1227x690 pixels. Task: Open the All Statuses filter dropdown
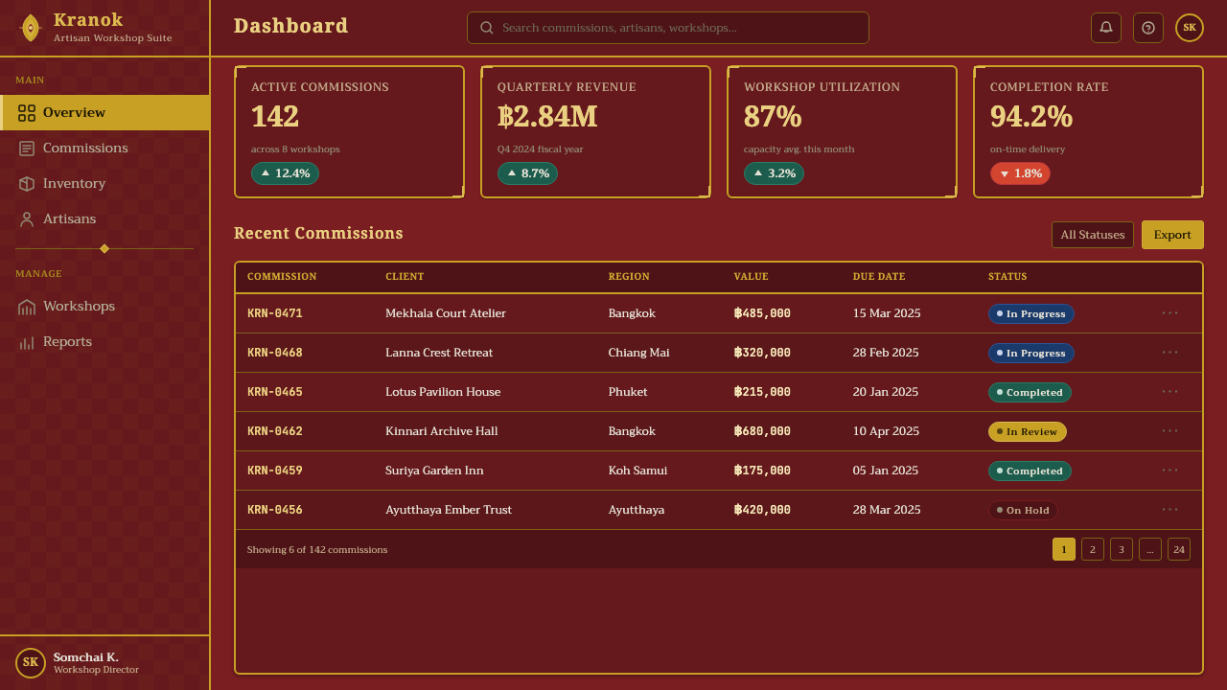(1093, 235)
